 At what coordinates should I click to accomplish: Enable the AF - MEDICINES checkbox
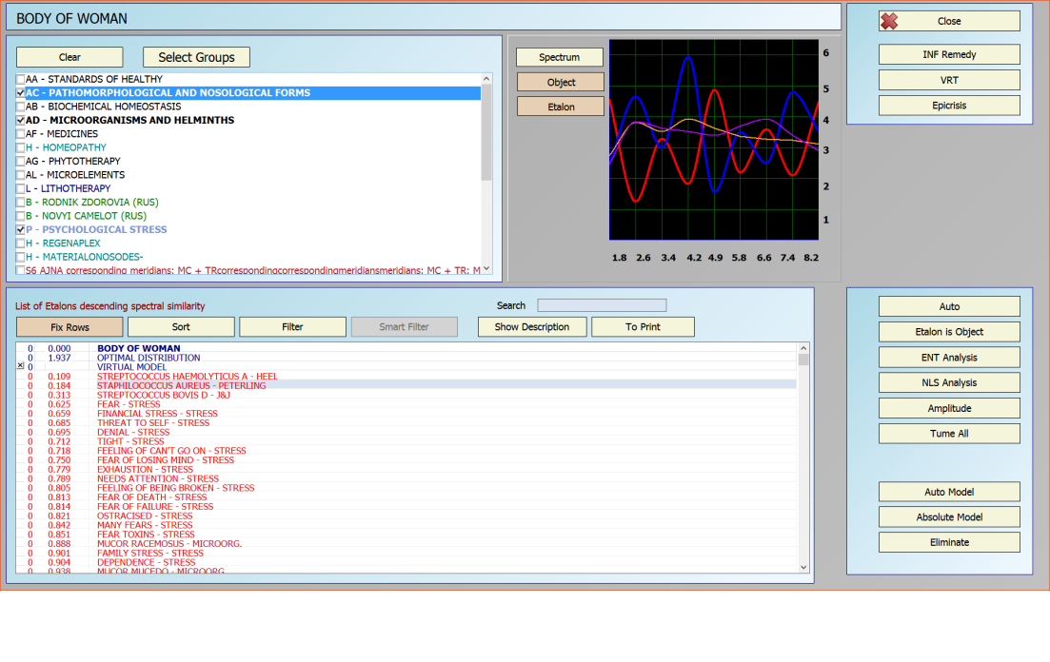(21, 134)
